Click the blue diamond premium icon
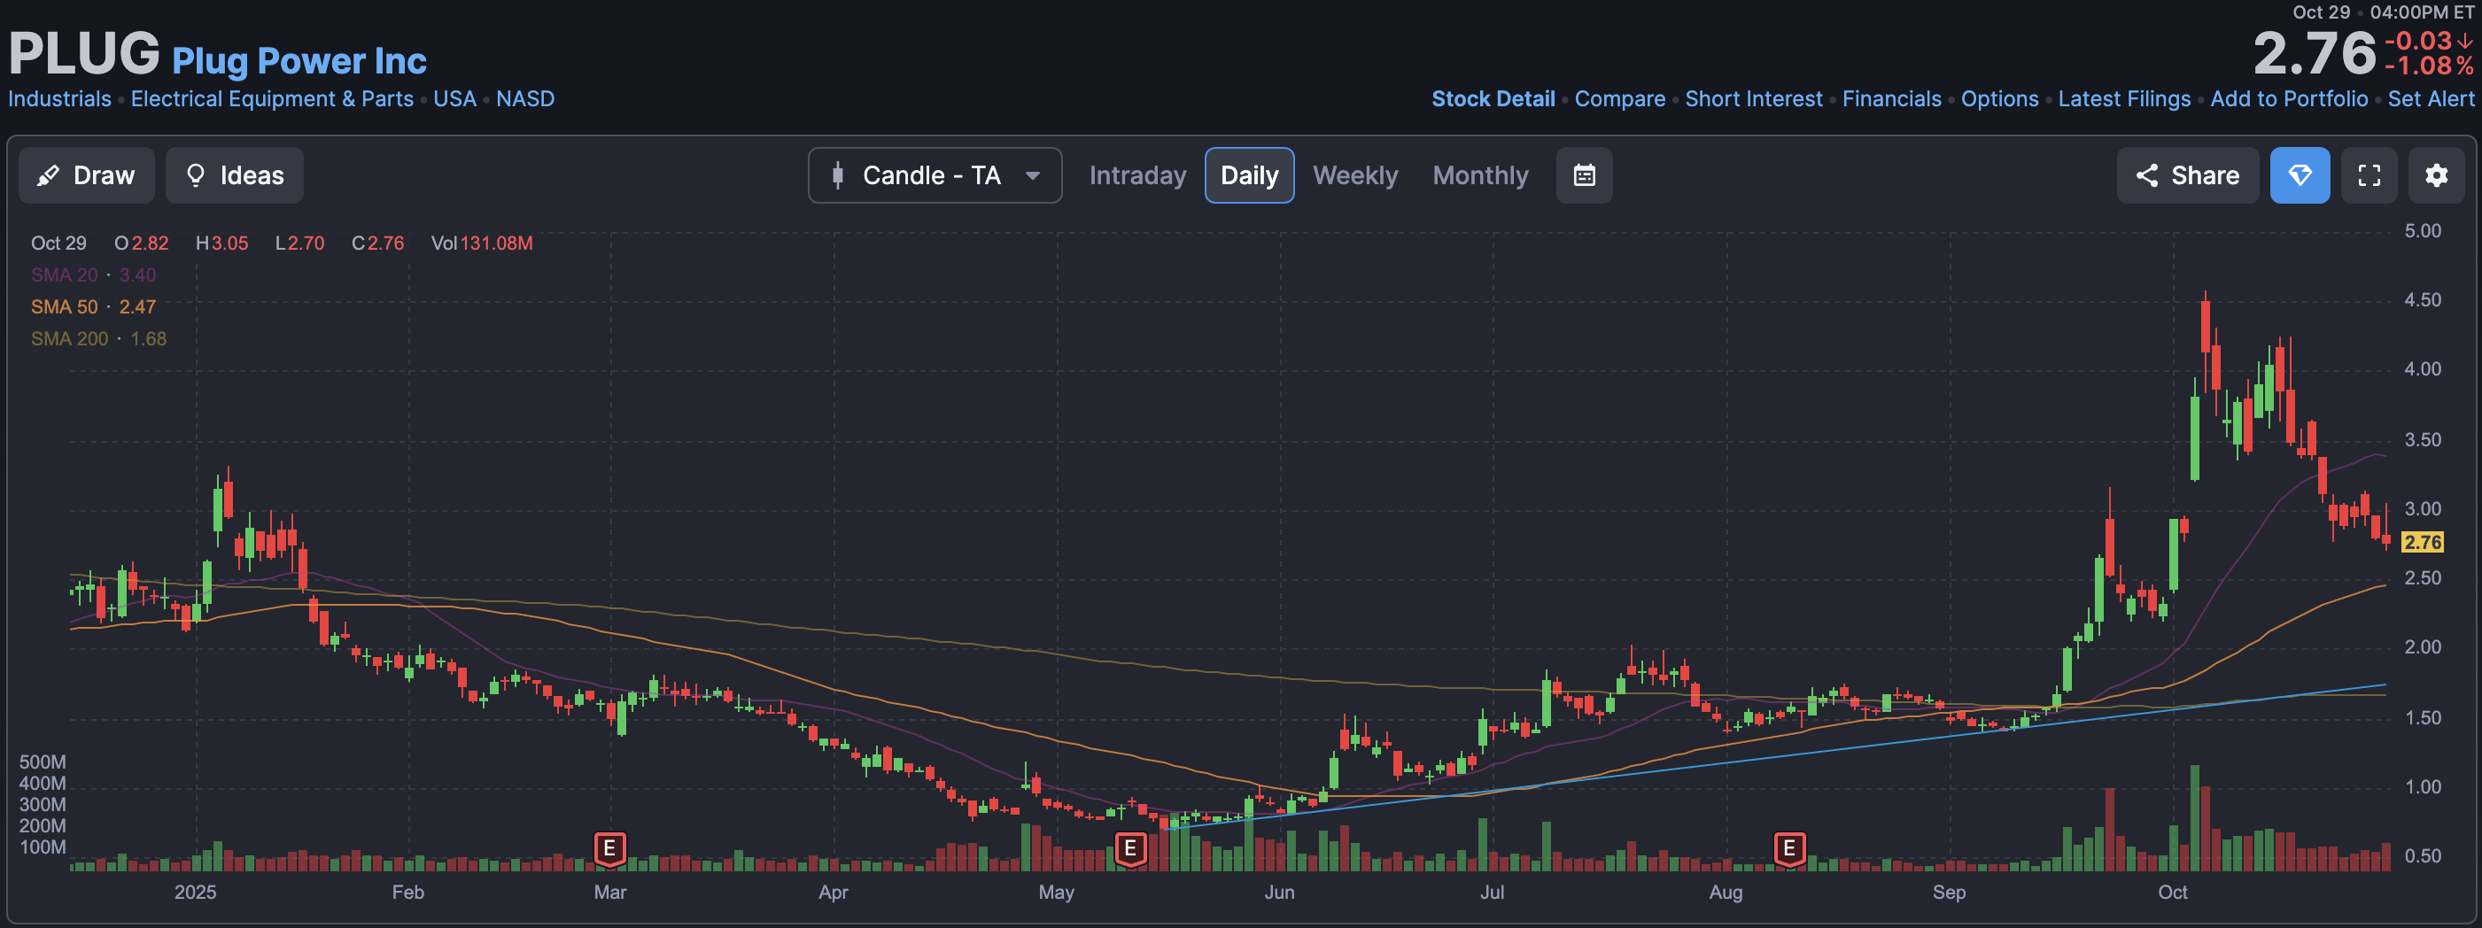The height and width of the screenshot is (928, 2482). [x=2300, y=175]
